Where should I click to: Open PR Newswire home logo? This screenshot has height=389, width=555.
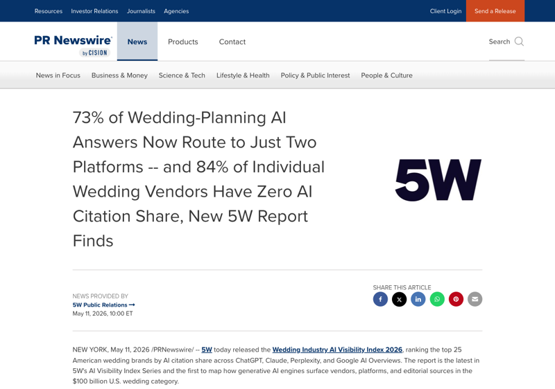click(73, 45)
